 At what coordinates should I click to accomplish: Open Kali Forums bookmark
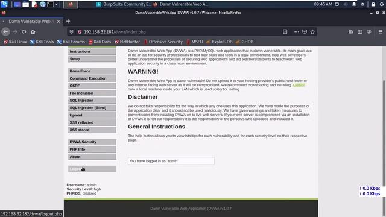click(x=71, y=42)
